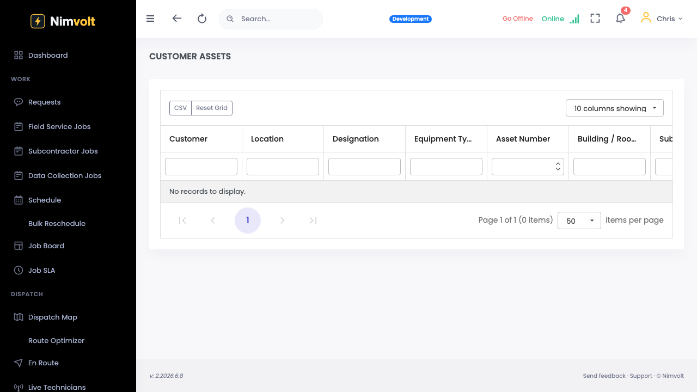Click the Subcontractor Jobs calendar icon
Image resolution: width=697 pixels, height=392 pixels.
point(19,151)
